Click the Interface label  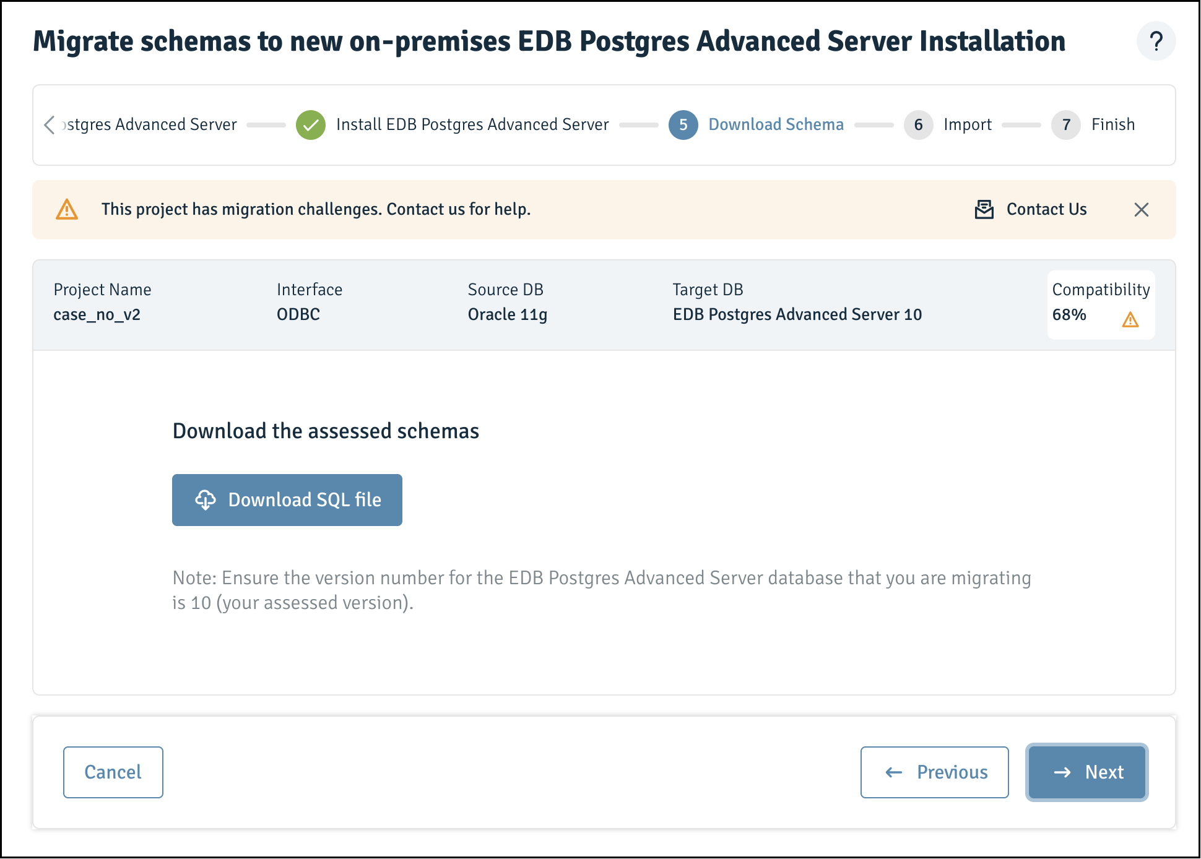point(309,290)
